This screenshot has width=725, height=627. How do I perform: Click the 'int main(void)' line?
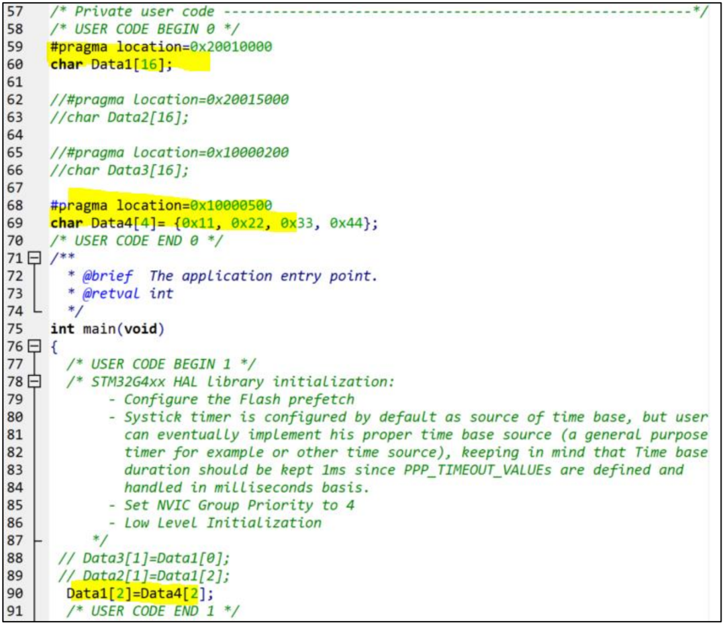point(107,329)
